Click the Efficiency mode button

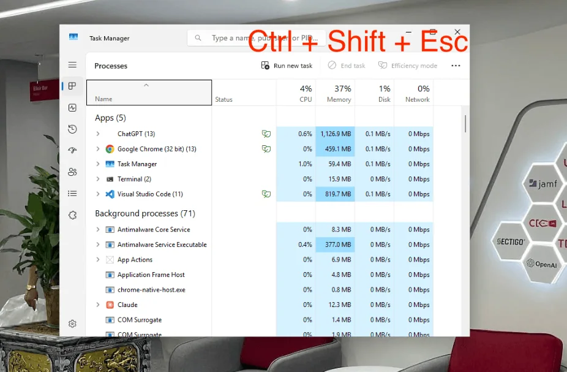coord(408,66)
